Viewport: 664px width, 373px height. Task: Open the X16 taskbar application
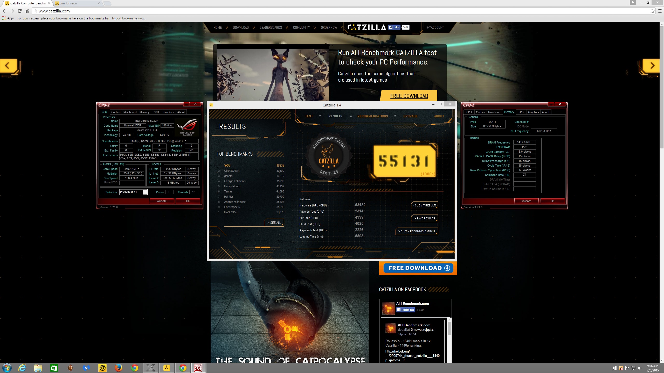[x=151, y=368]
